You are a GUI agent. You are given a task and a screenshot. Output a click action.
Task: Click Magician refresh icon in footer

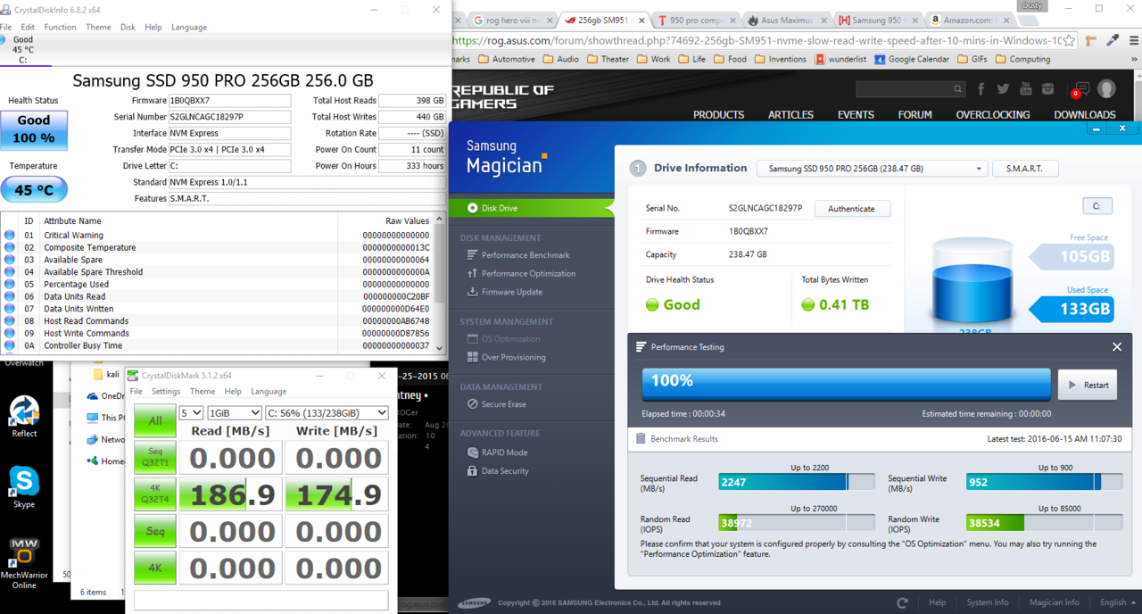(903, 603)
